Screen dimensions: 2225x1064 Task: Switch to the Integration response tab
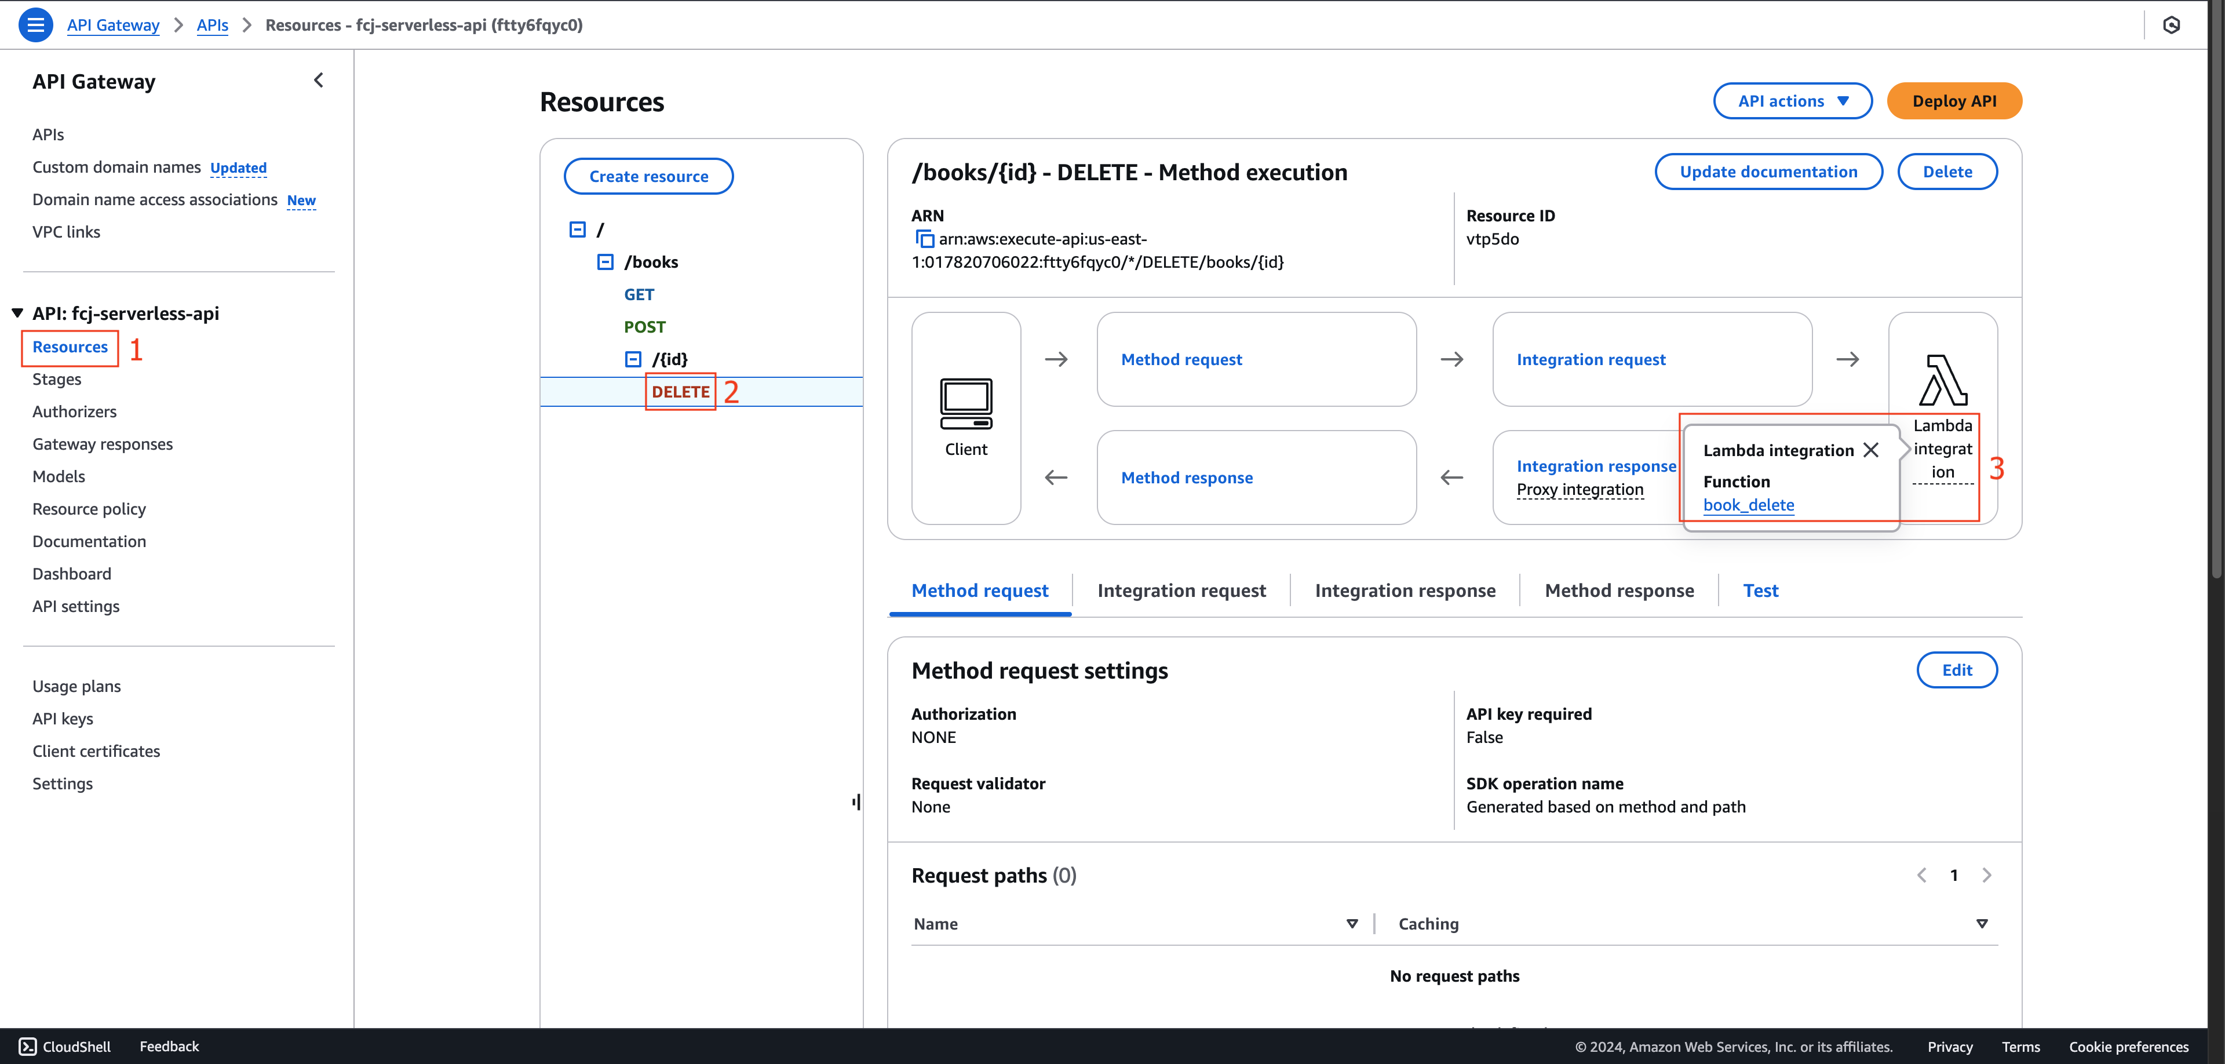pos(1405,591)
